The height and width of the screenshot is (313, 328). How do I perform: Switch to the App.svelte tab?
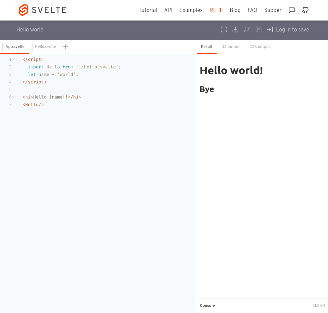click(15, 47)
